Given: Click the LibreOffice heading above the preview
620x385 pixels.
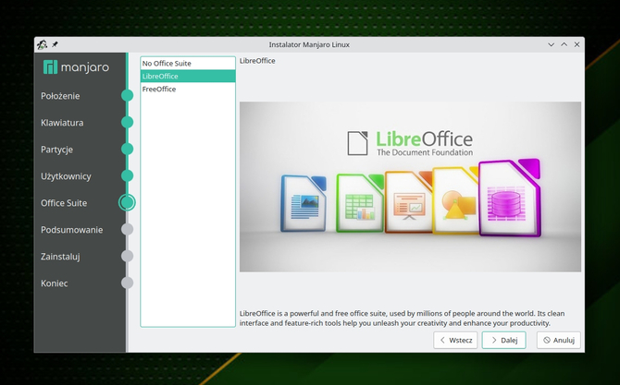Looking at the screenshot, I should coord(257,61).
